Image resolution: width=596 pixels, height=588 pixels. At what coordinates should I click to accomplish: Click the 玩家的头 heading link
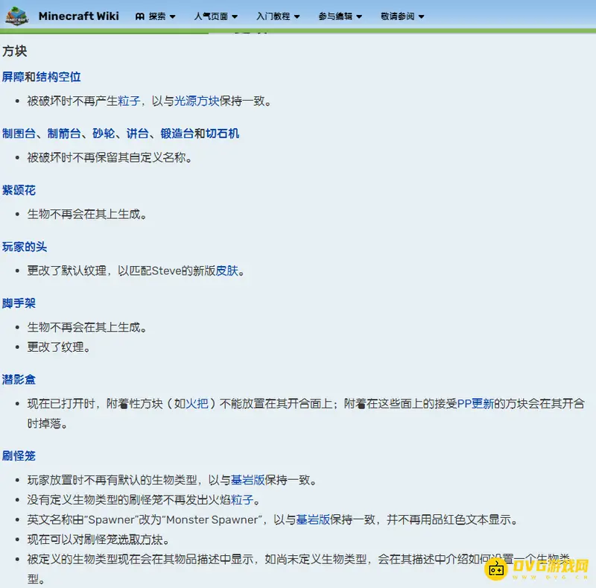coord(25,247)
